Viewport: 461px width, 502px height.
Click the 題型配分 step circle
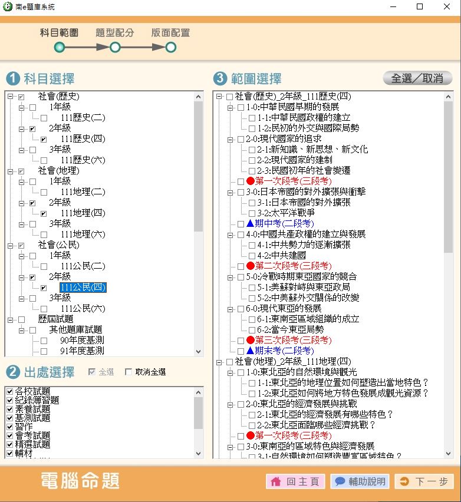point(115,48)
